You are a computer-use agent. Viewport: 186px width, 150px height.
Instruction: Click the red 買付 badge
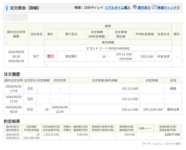50,56
